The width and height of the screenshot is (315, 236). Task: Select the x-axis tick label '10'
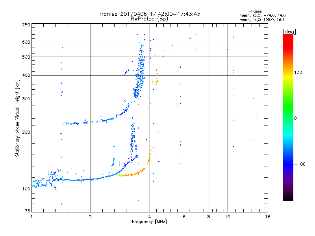(228, 217)
